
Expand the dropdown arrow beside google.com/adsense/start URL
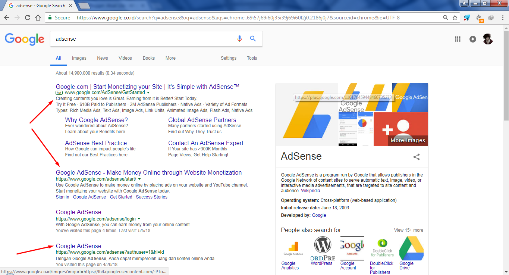(x=139, y=178)
